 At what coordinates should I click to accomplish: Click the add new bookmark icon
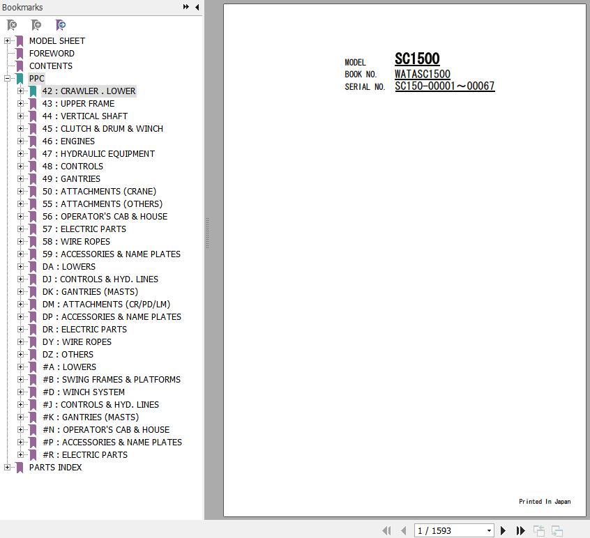point(36,25)
